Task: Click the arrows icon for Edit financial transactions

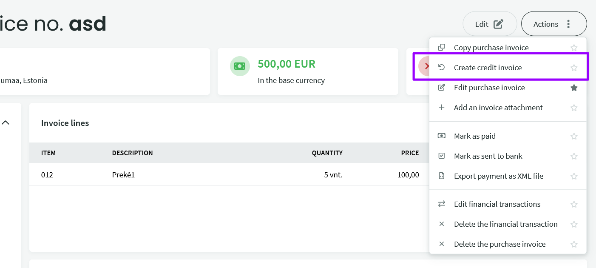Action: click(442, 204)
